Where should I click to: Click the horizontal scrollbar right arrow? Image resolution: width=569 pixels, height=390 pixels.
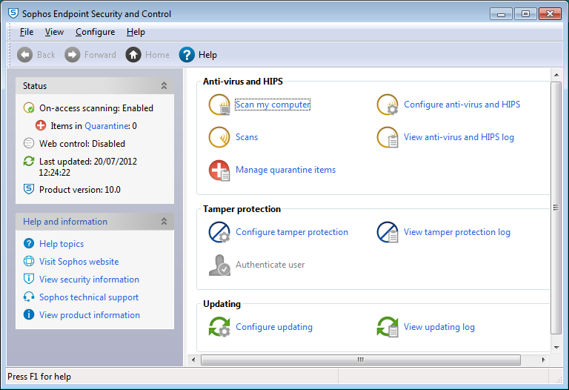pyautogui.click(x=543, y=360)
